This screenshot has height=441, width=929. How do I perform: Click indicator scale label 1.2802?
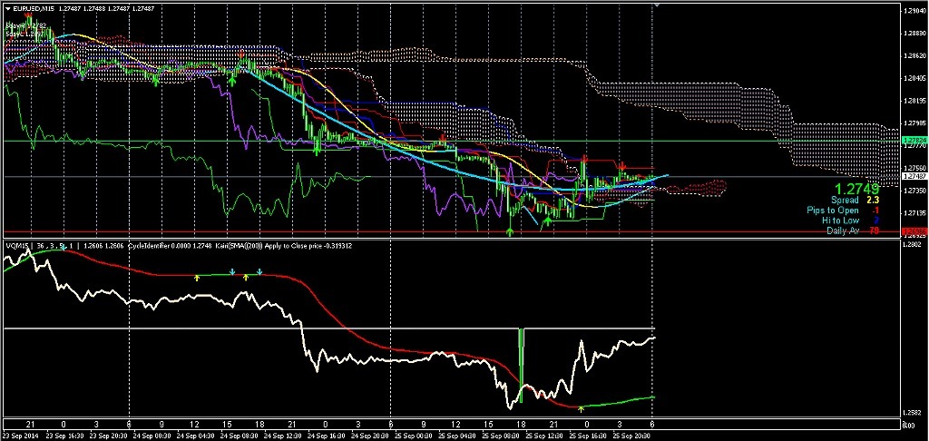912,244
